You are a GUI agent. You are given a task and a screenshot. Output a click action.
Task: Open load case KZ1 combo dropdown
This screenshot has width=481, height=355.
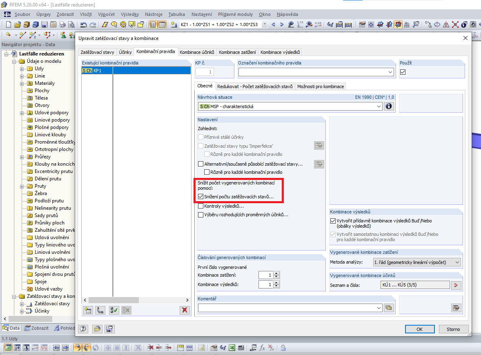pyautogui.click(x=265, y=24)
